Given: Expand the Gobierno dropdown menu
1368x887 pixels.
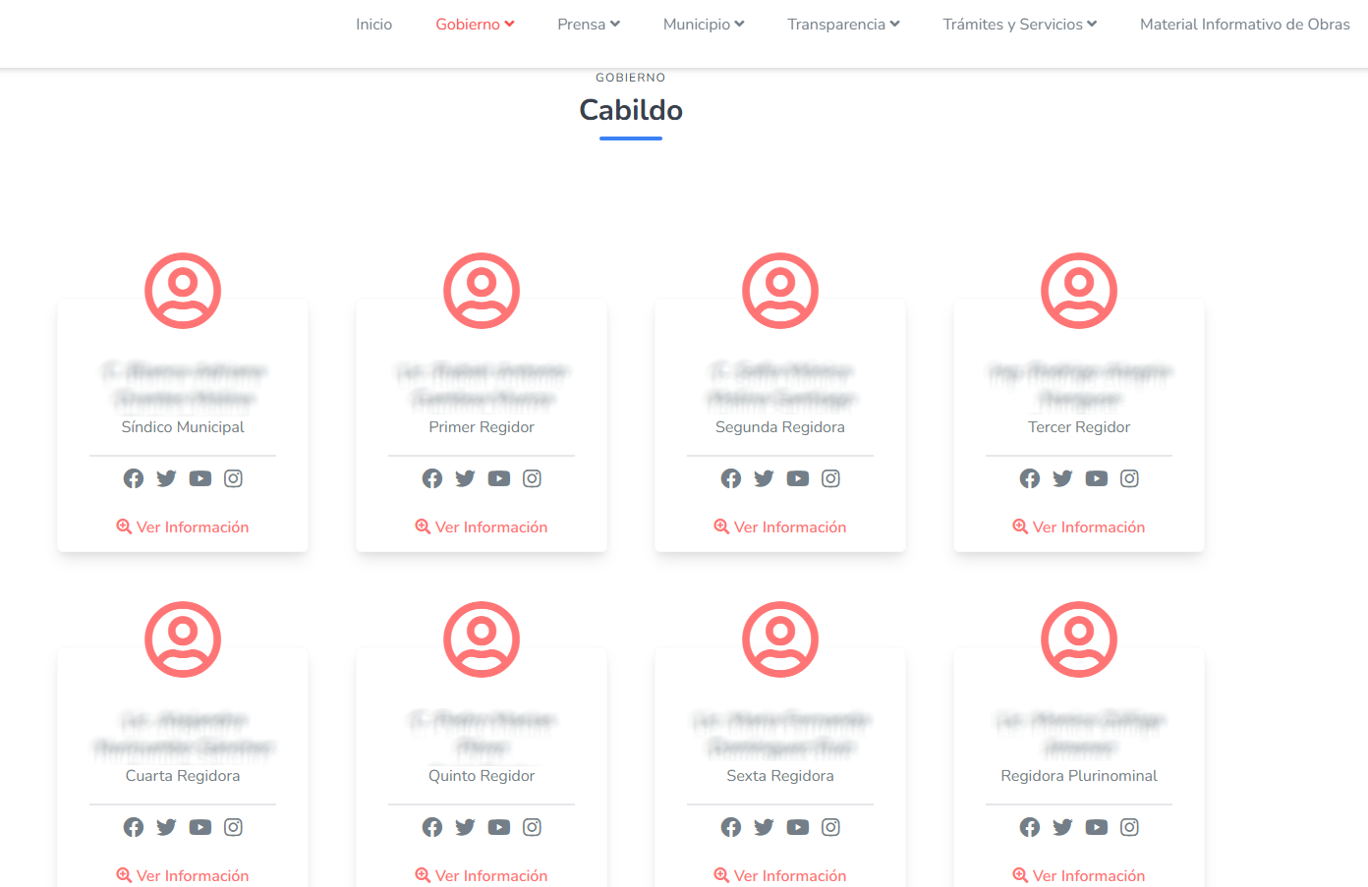Looking at the screenshot, I should pyautogui.click(x=475, y=25).
